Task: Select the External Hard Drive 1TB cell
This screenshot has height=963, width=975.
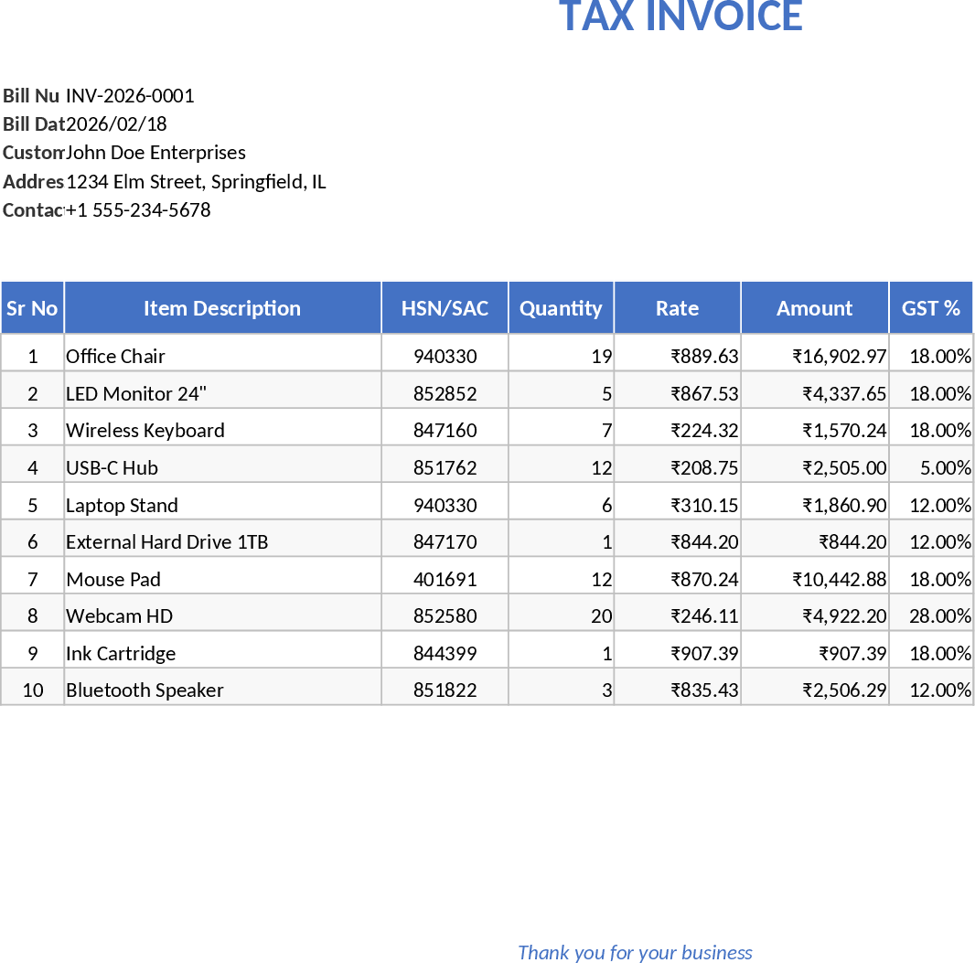Action: point(222,541)
